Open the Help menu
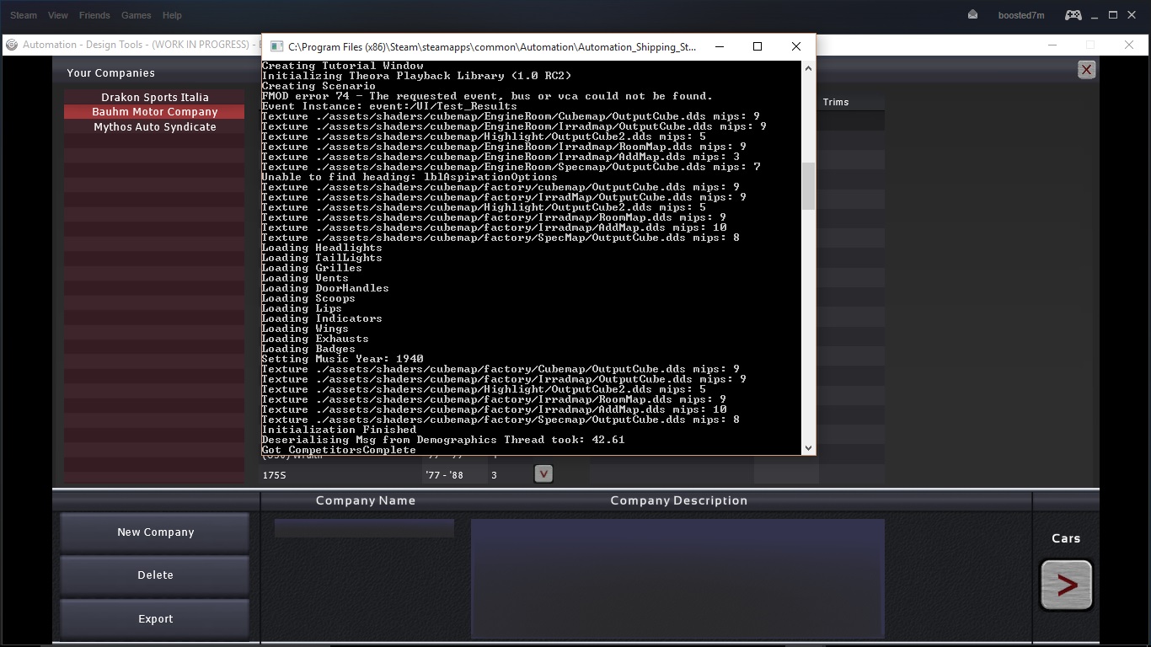This screenshot has height=647, width=1151. click(x=172, y=15)
